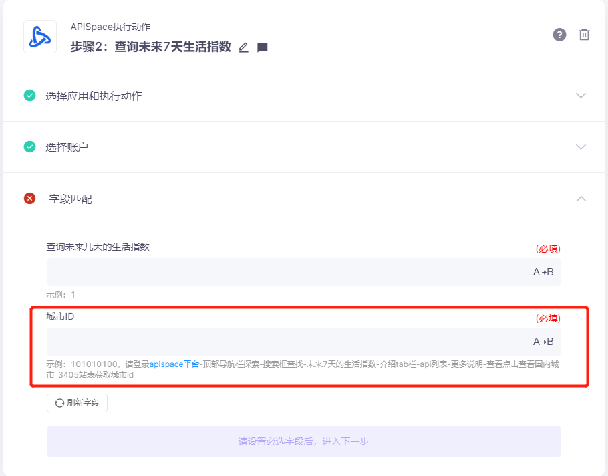The height and width of the screenshot is (476, 608).
Task: Click green checkmark icon on 选择账户
Action: tap(29, 148)
